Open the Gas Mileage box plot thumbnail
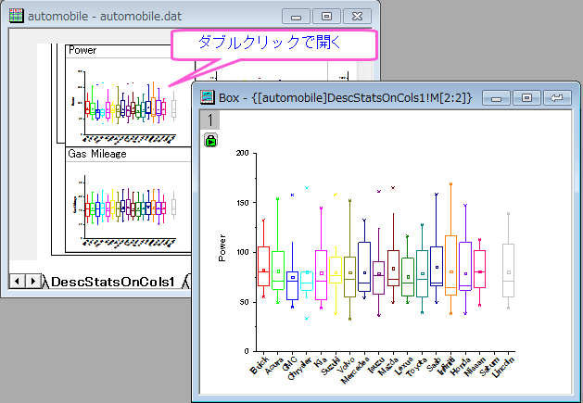 point(128,208)
